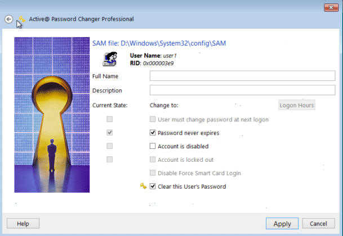Close the Password Changer window
This screenshot has width=343, height=236.
click(331, 8)
